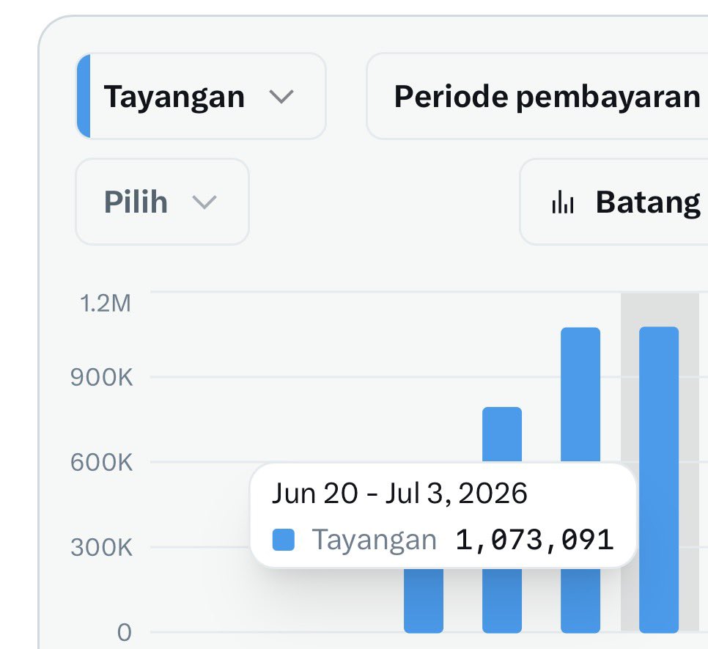This screenshot has height=649, width=708.
Task: Expand the Pilih dropdown
Action: pos(162,202)
